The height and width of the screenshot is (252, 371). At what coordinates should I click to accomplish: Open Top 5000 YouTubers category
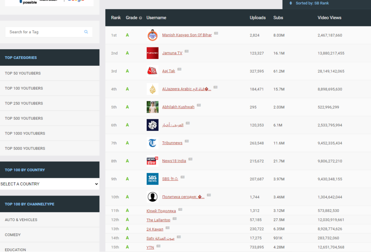click(50, 149)
